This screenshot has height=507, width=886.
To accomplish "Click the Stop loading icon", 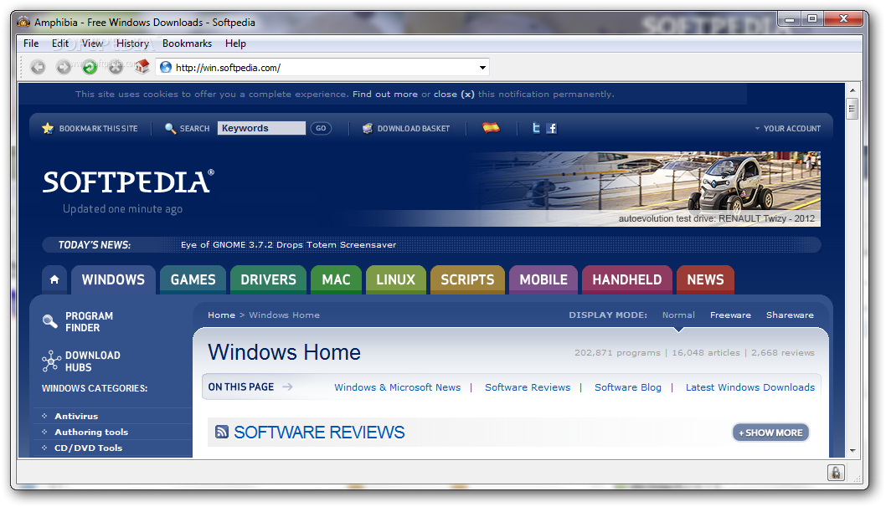I will (x=116, y=67).
